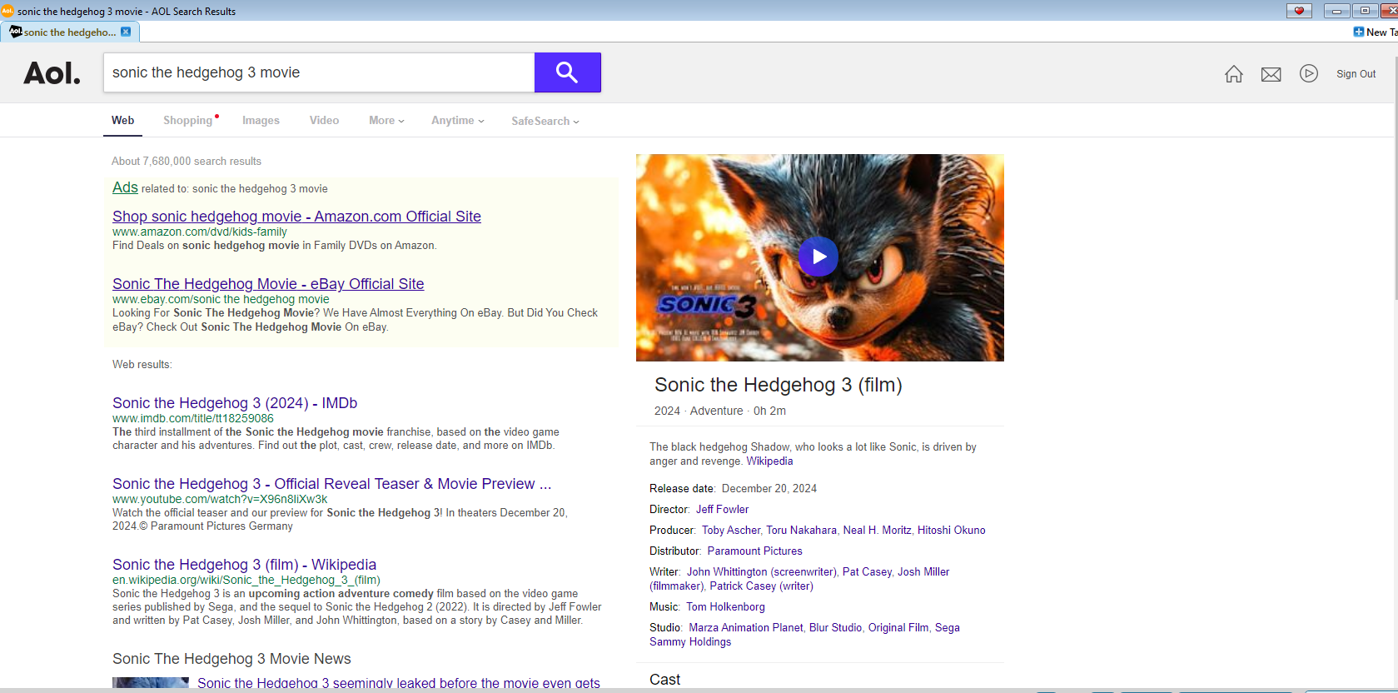Image resolution: width=1398 pixels, height=693 pixels.
Task: Open producer Toru Nakahara link
Action: pos(801,530)
